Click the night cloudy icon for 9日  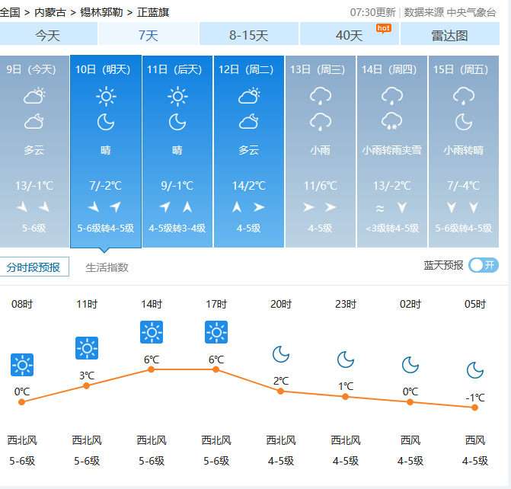pyautogui.click(x=34, y=121)
